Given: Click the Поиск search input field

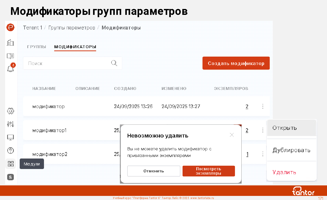Looking at the screenshot, I should click(68, 63).
